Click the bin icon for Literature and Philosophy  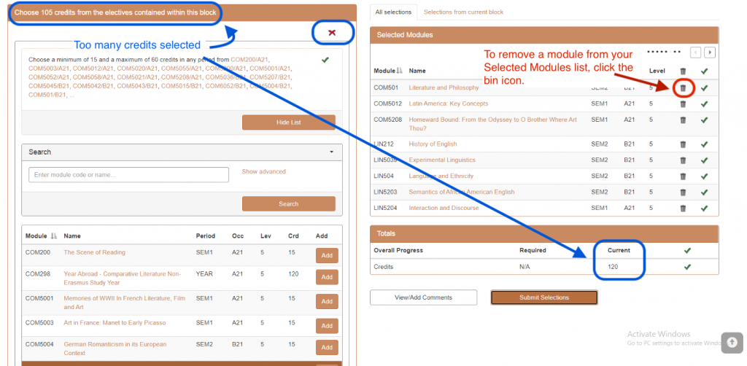point(683,87)
